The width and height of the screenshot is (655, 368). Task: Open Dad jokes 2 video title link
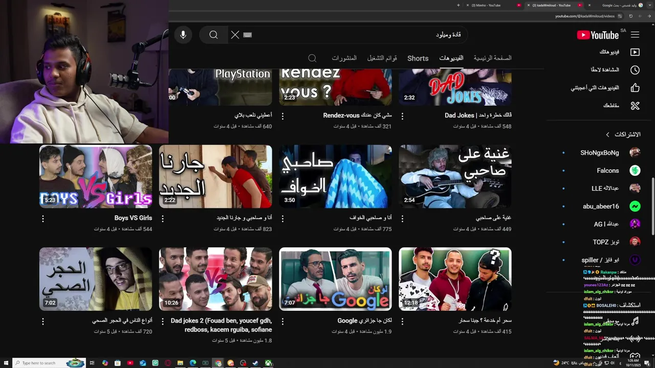click(221, 325)
